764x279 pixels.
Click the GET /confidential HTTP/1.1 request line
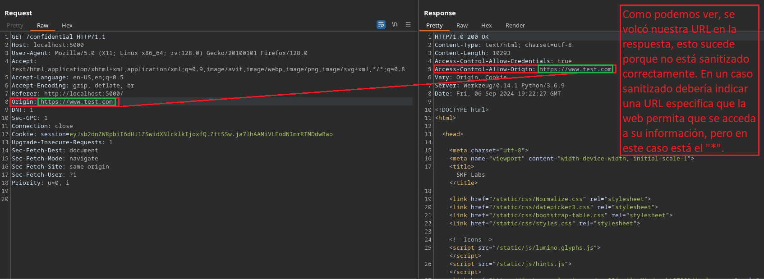coord(58,37)
